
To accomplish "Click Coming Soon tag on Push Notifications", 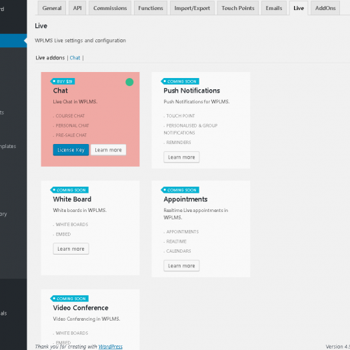I will [180, 81].
